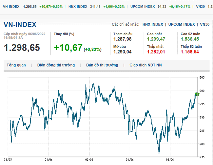Screen dimensions: 213x165
Task: Open HNX-INDEX link beside Các chỉ số khác
Action: click(153, 24)
